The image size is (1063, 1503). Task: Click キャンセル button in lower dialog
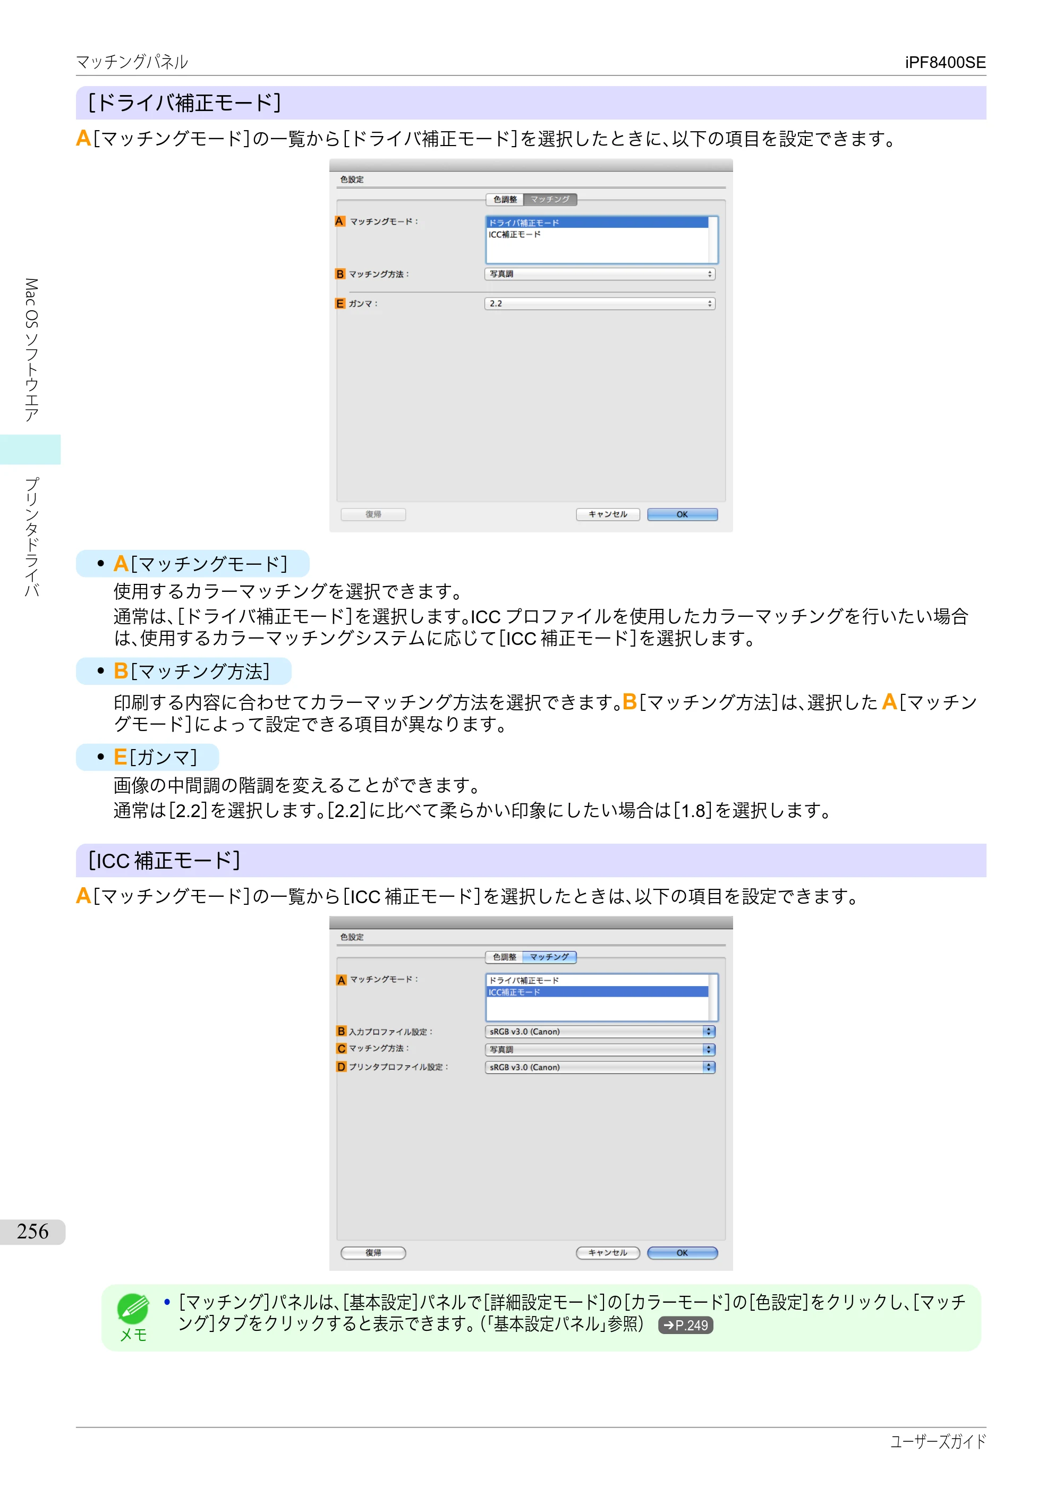click(x=607, y=1253)
